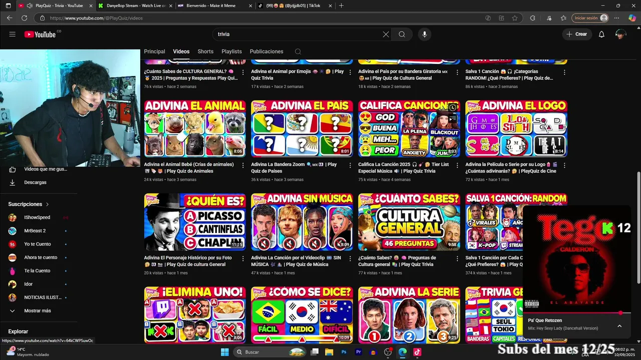Open the TikTok taskbar app
The width and height of the screenshot is (641, 360).
417,352
